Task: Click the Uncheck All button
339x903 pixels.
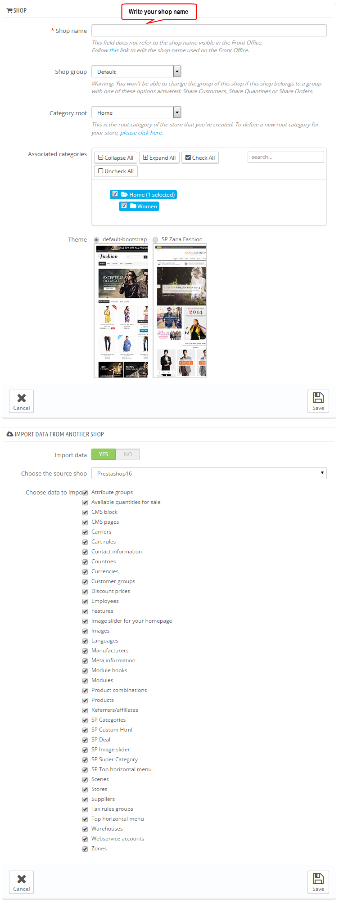Action: coord(116,171)
